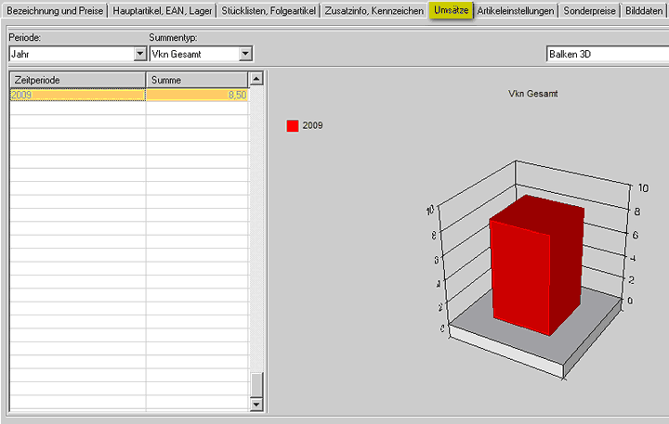Click the table scrollbar thumb
The width and height of the screenshot is (669, 424).
(x=256, y=384)
